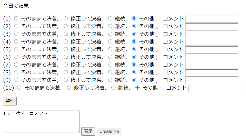Focus the コメント field for row (1)
This screenshot has width=246, height=139.
point(211,19)
